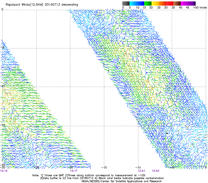Click the -10 longitude label on bottom axis
The height and width of the screenshot is (183, 208).
click(x=138, y=168)
